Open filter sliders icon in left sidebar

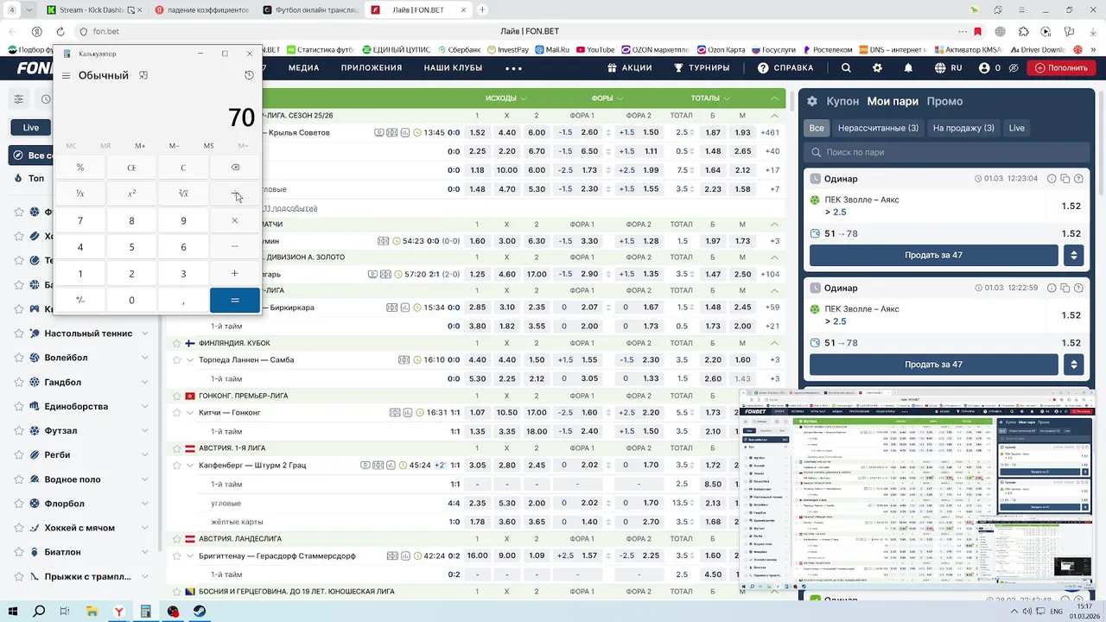click(x=18, y=99)
